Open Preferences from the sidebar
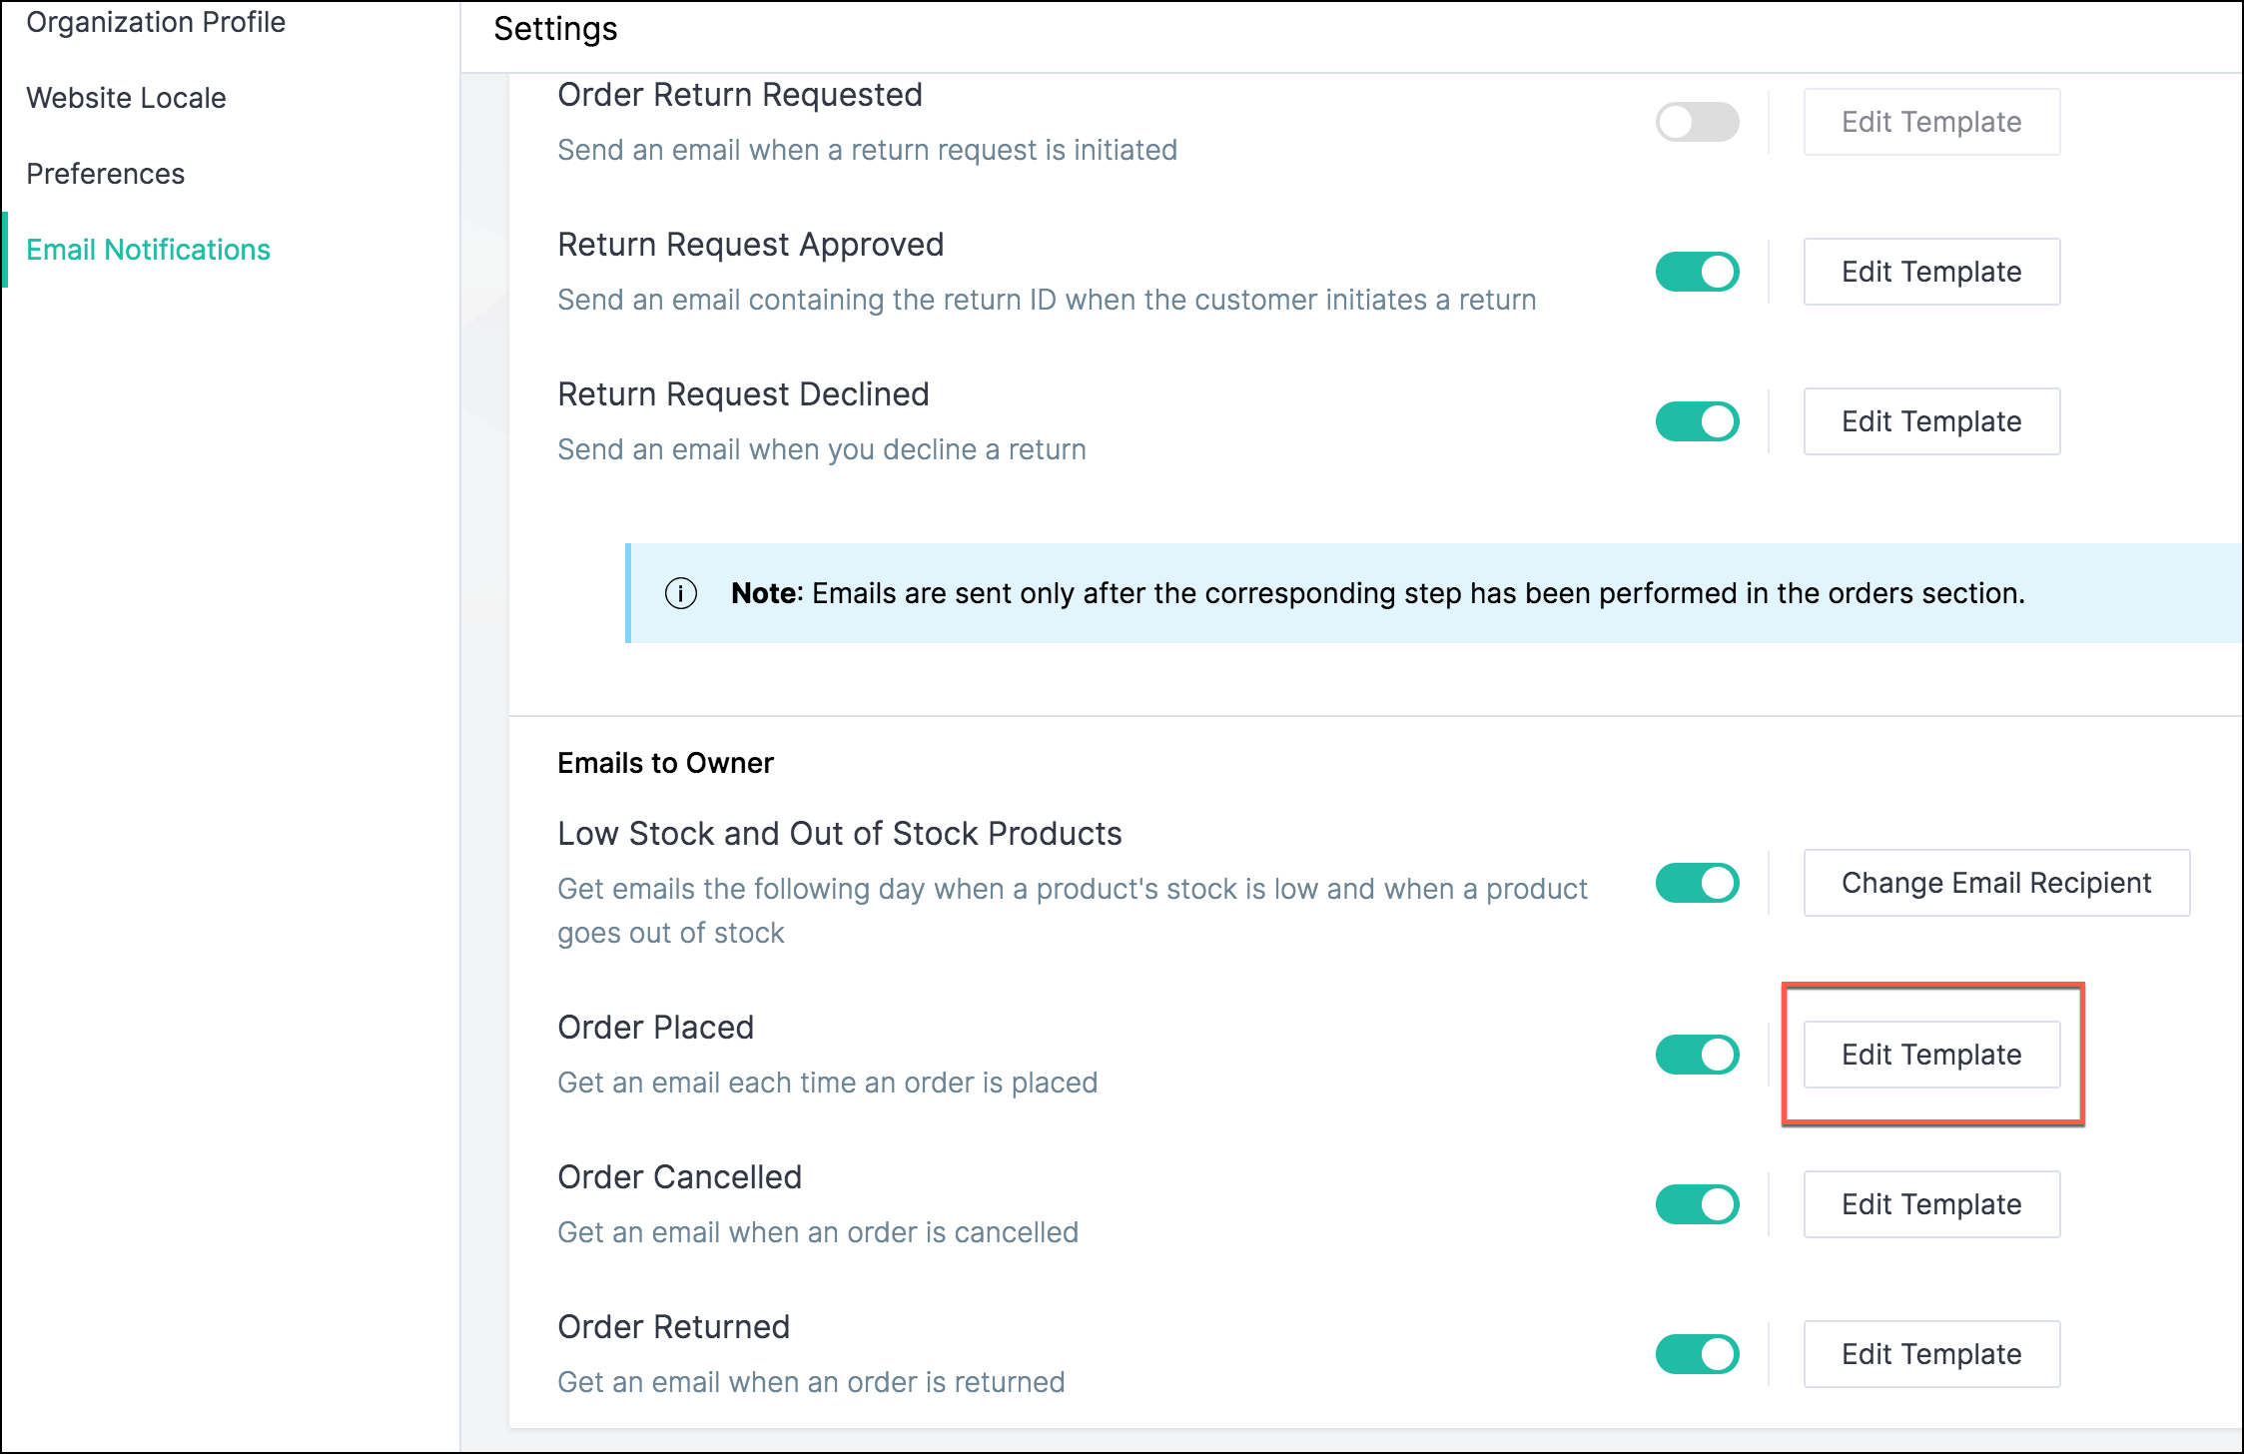The image size is (2244, 1454). pyautogui.click(x=105, y=174)
